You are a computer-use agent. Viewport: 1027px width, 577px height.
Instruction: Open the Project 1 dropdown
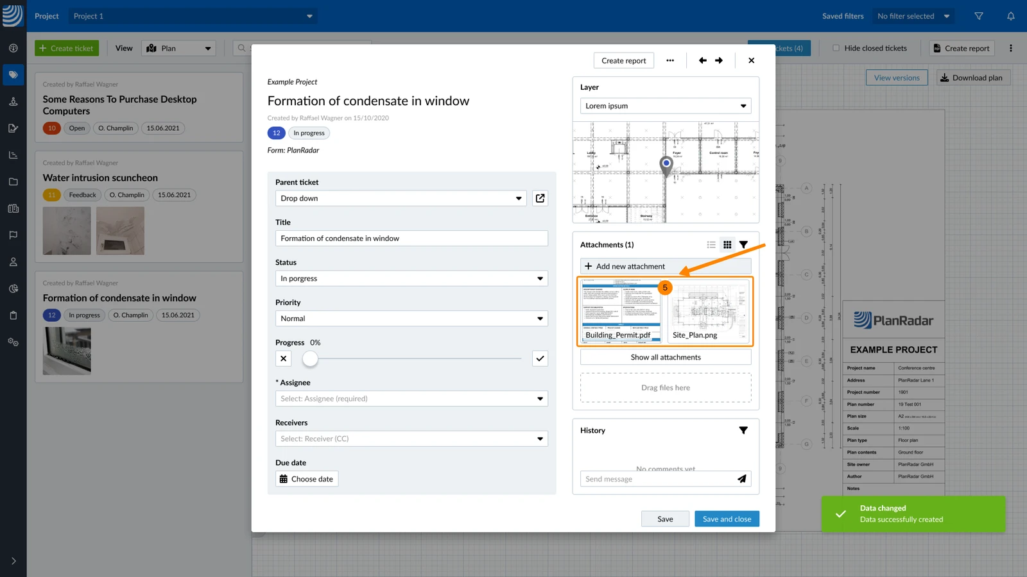point(193,16)
